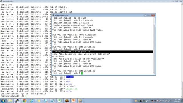Minimize the rath PuTTY window
The width and height of the screenshot is (183, 103).
[146, 15]
